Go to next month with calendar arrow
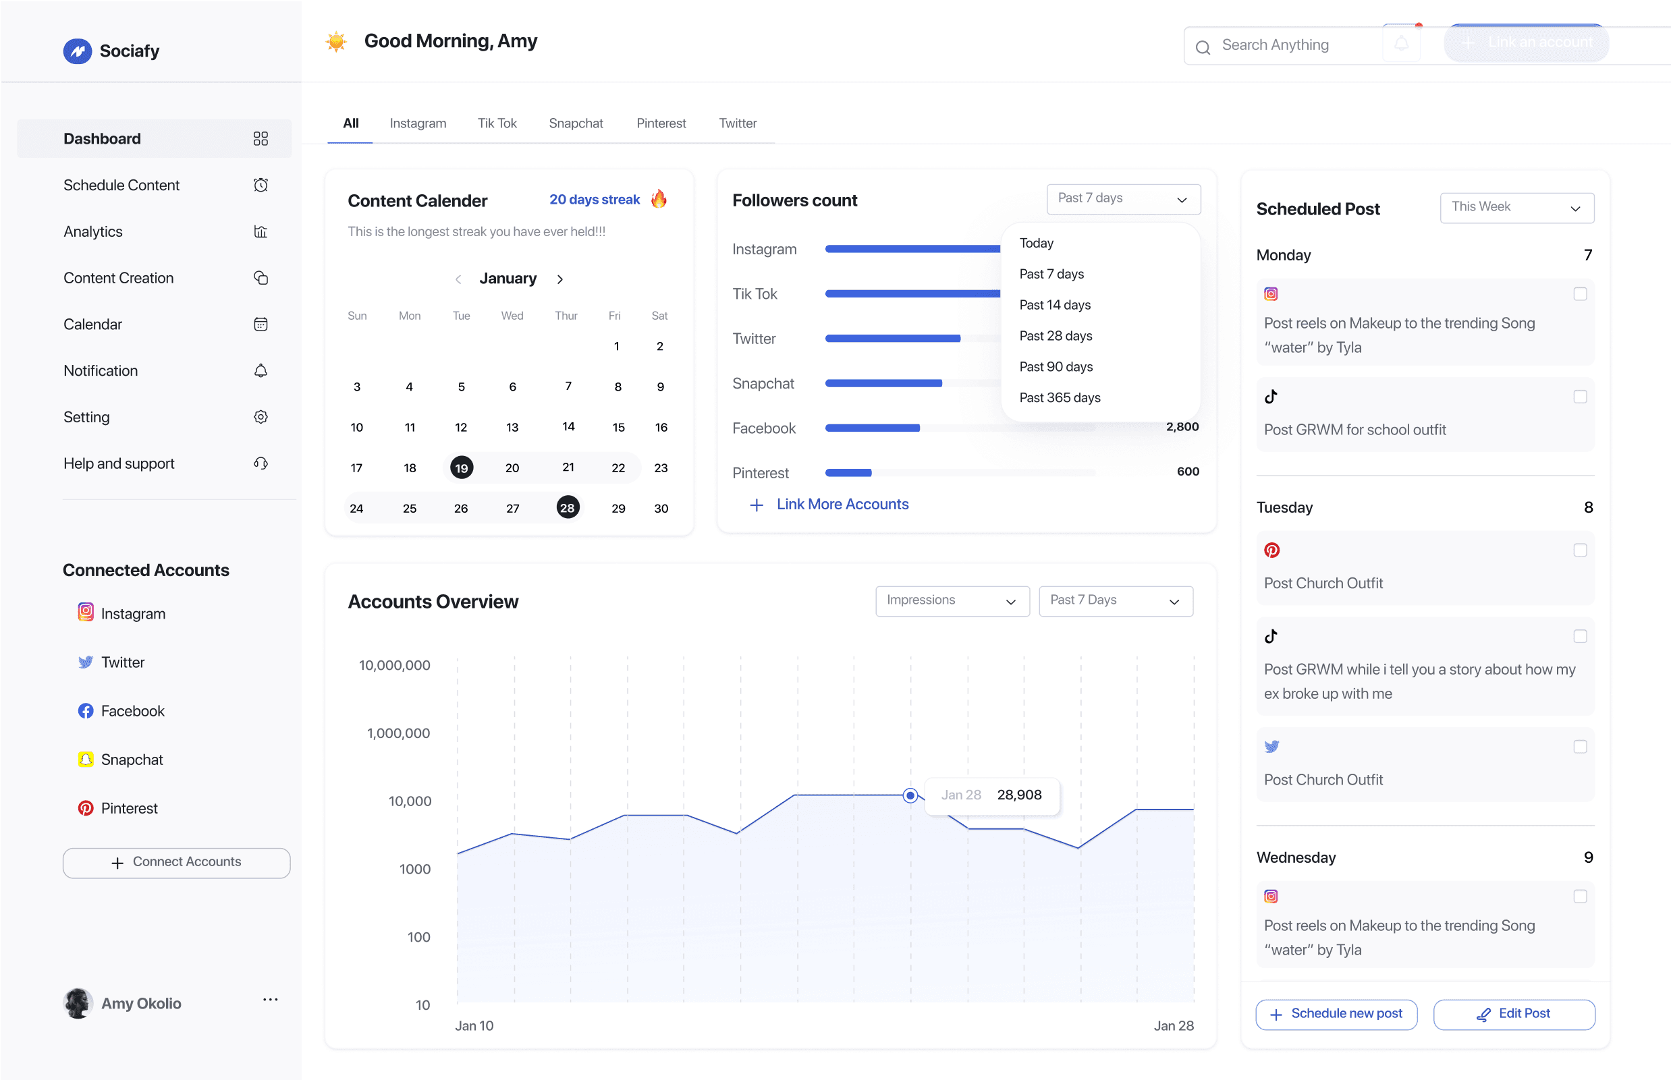1671x1080 pixels. (x=559, y=279)
